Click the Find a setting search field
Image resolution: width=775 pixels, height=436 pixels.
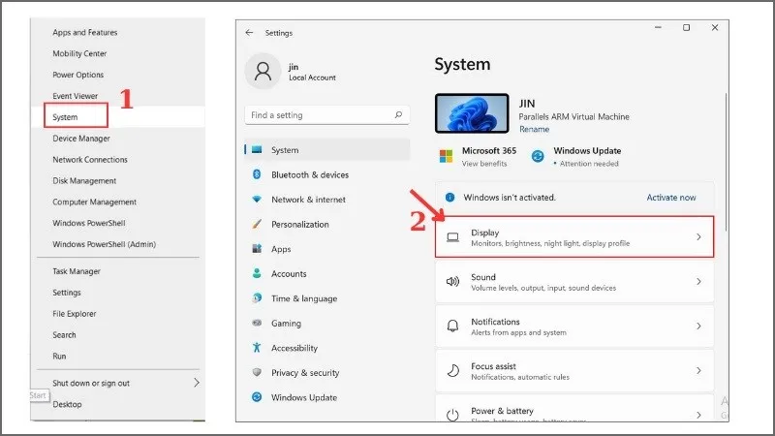click(x=318, y=115)
